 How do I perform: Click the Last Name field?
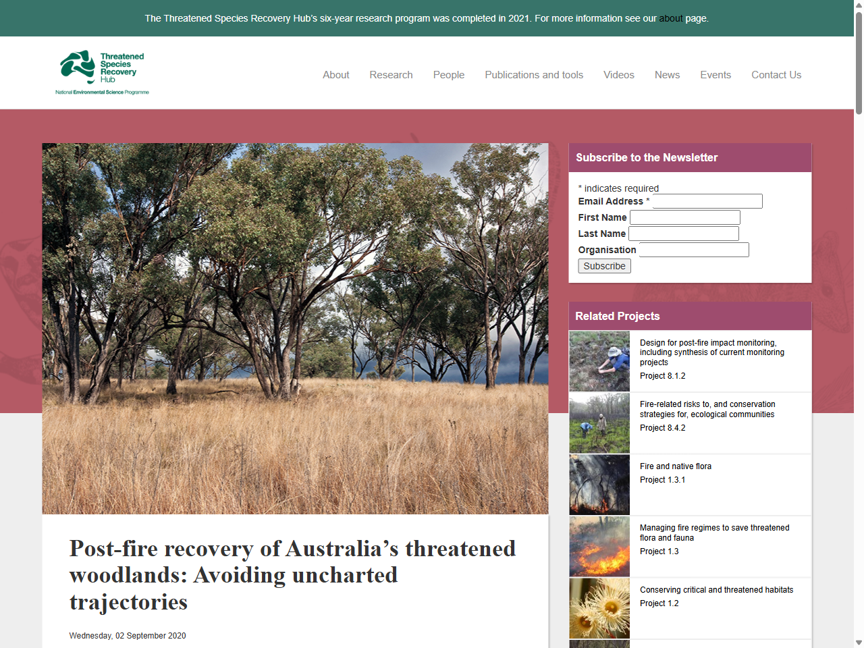683,234
